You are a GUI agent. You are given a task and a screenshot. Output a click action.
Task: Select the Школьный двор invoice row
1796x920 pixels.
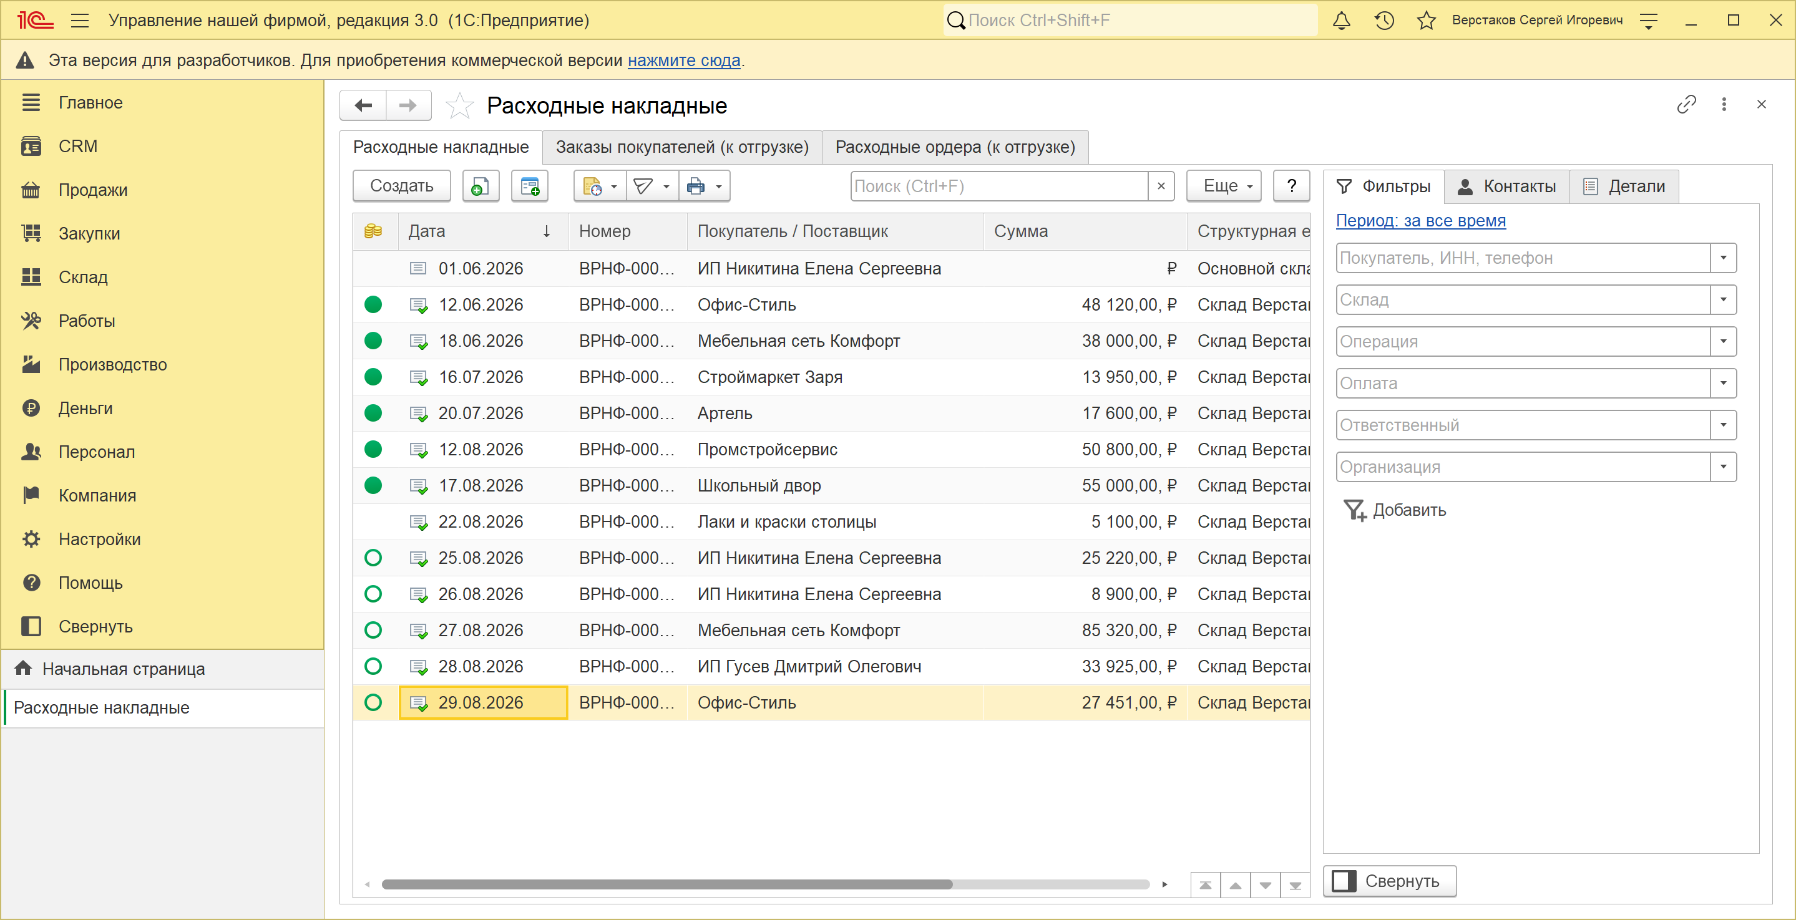coord(831,486)
